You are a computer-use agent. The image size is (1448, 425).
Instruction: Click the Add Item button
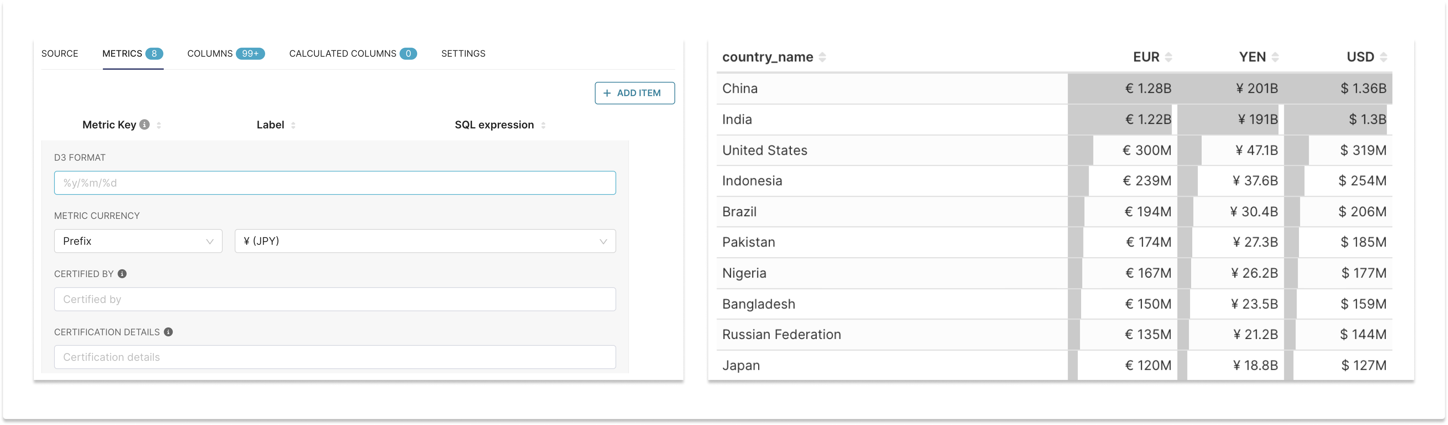pyautogui.click(x=635, y=93)
